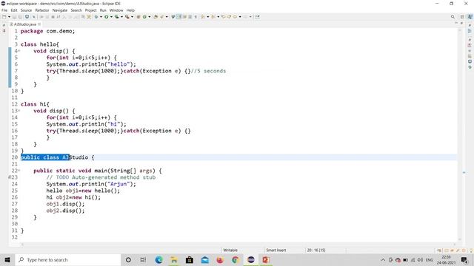Click the Open Type toolbar icon
Image resolution: width=474 pixels, height=266 pixels.
click(x=156, y=17)
